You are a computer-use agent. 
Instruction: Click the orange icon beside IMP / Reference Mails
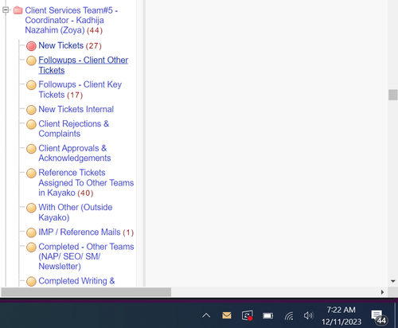[31, 232]
